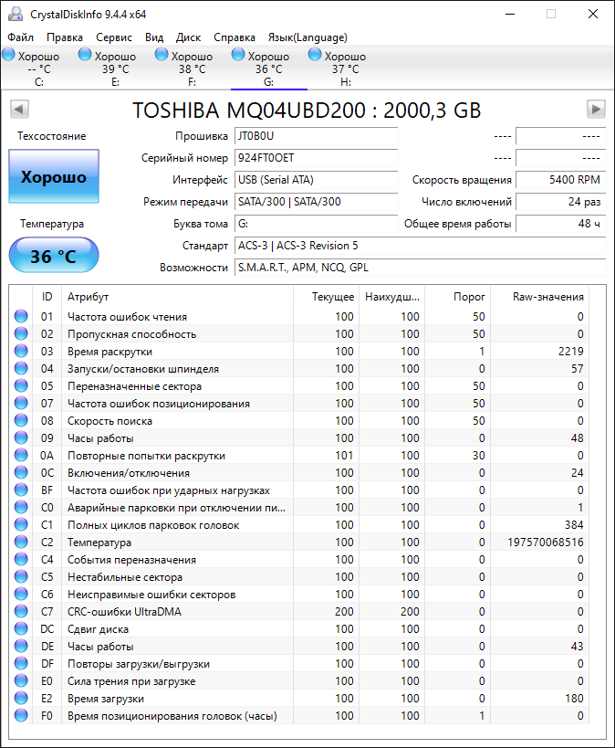Click status orb for Скорость поиска
Screen dimensions: 615x748
(21, 420)
